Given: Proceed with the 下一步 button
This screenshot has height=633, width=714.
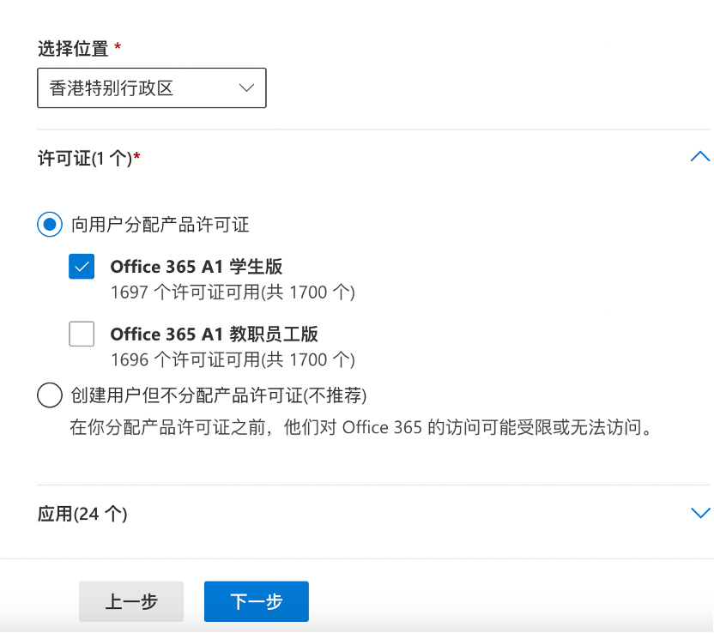Looking at the screenshot, I should click(x=256, y=601).
